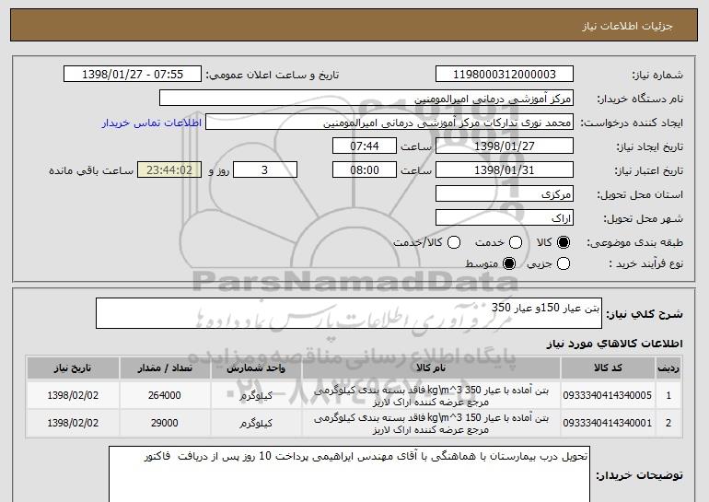Click the validity date field 1398/01/31
Viewport: 709px width, 502px height.
[x=505, y=169]
